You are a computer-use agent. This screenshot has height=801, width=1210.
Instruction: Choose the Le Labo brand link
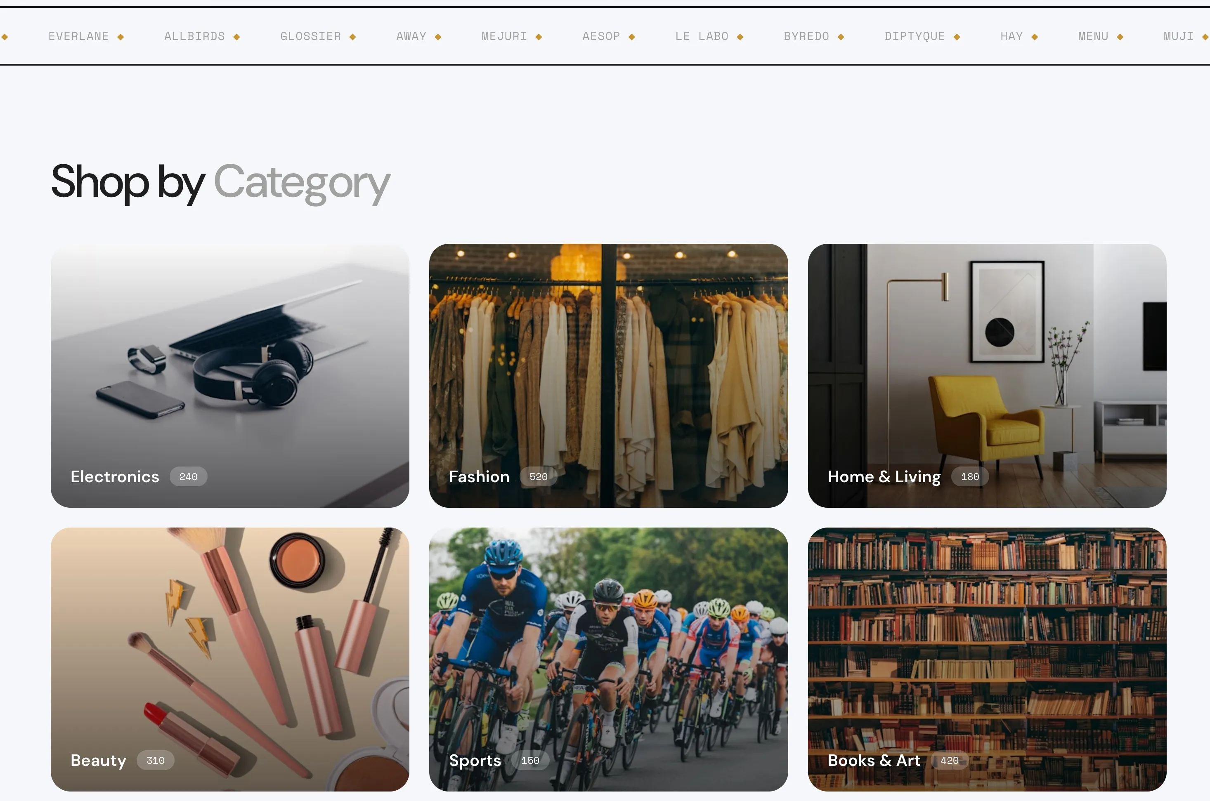point(702,36)
